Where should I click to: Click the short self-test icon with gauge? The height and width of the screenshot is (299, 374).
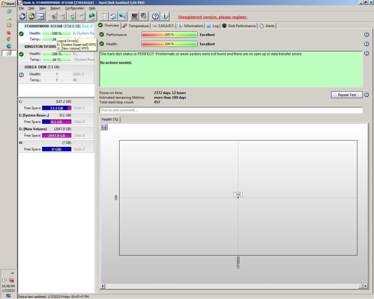click(53, 16)
